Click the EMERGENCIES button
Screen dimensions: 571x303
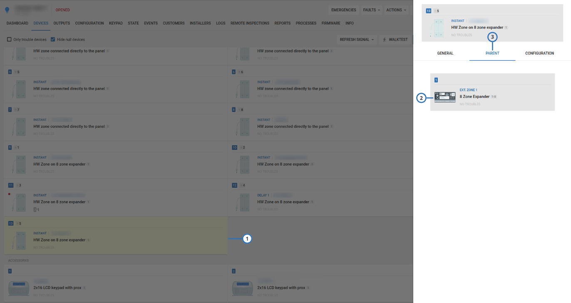[344, 10]
